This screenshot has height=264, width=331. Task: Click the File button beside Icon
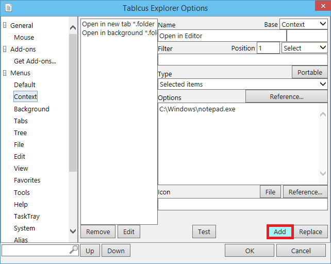point(270,192)
